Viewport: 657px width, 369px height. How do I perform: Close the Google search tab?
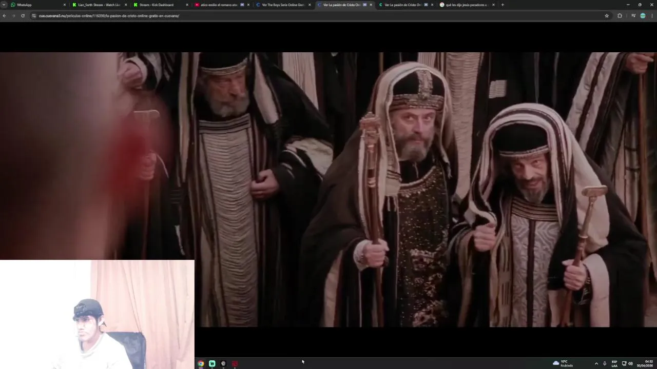(x=493, y=5)
